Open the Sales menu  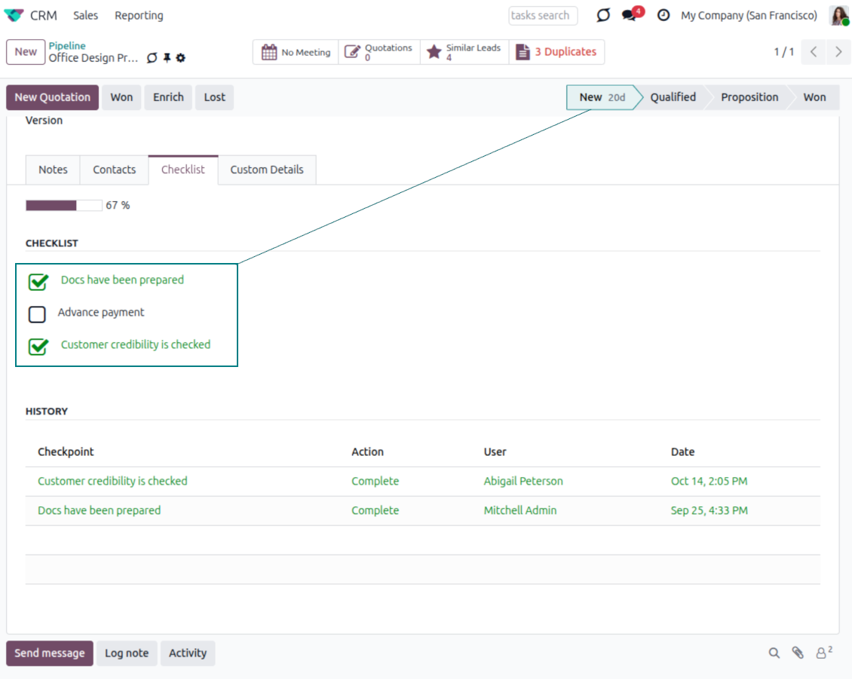[x=86, y=15]
